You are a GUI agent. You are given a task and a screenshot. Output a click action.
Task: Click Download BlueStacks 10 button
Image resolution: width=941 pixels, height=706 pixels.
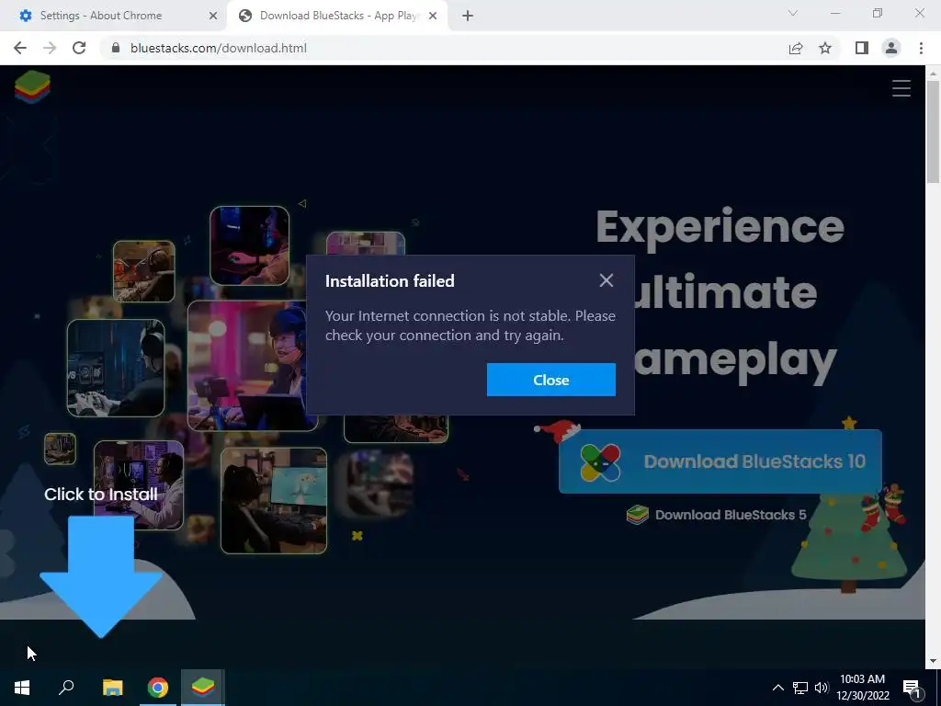(720, 461)
